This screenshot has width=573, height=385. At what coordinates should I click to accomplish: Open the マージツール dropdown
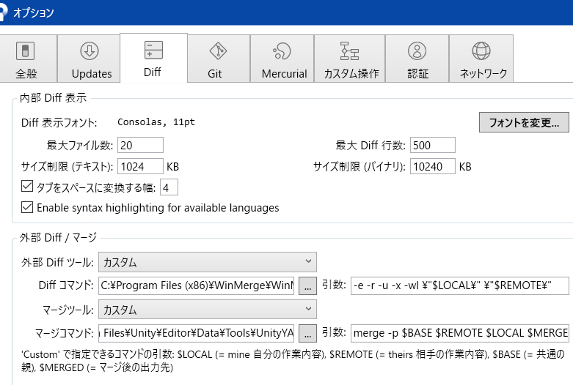[x=207, y=310]
